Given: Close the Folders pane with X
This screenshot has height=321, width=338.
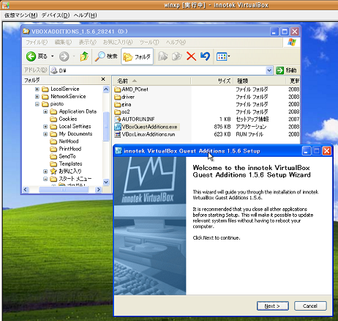Looking at the screenshot, I should (x=103, y=79).
